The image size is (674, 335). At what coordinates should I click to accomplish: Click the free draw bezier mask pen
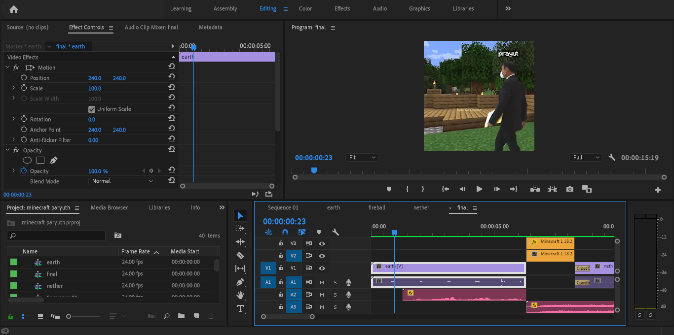tap(54, 160)
